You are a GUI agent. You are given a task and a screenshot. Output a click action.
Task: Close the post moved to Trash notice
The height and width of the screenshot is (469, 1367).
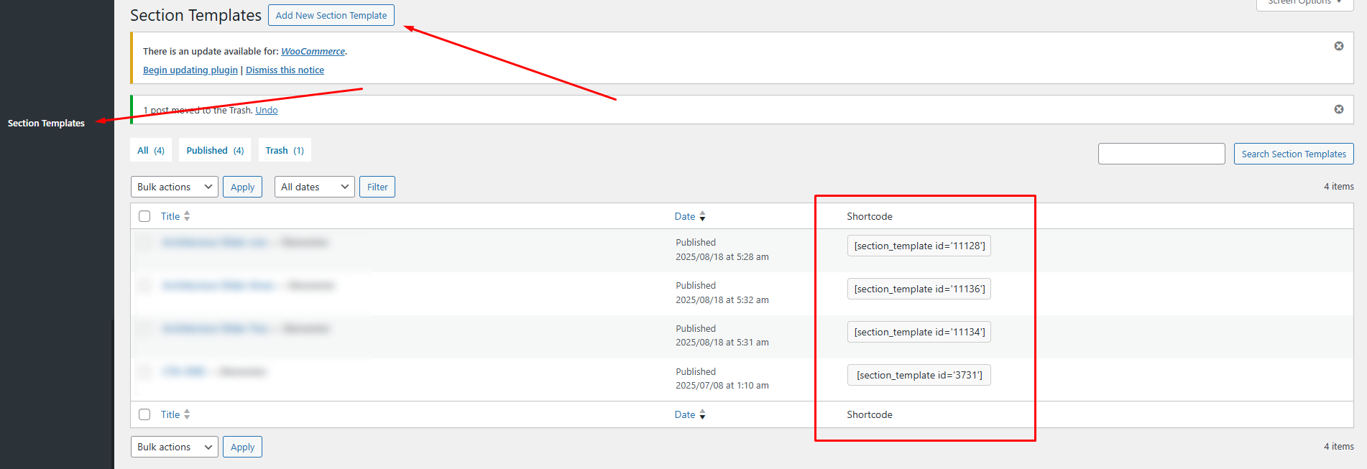(x=1338, y=109)
